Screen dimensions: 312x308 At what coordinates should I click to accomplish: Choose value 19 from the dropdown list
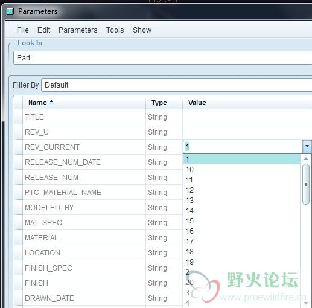242,262
